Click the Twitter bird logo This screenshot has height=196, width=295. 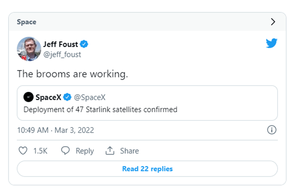coord(271,44)
